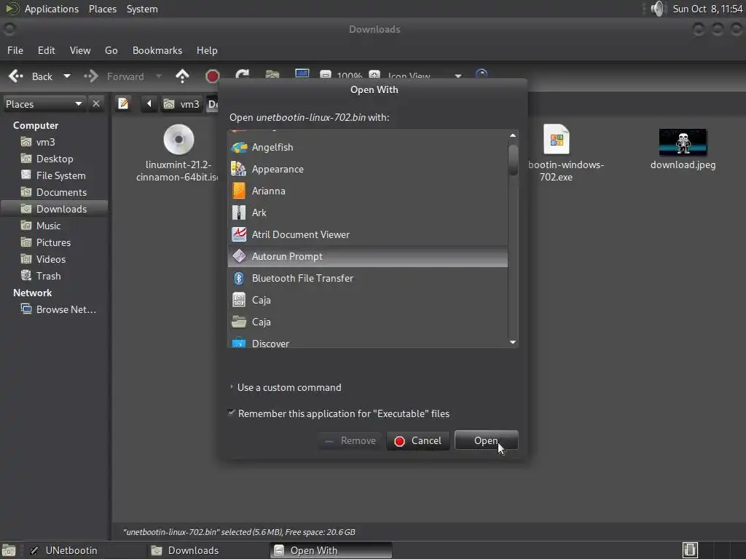Click the Up arrow in Caja toolbar
Viewport: 746px width, 559px height.
click(x=182, y=76)
